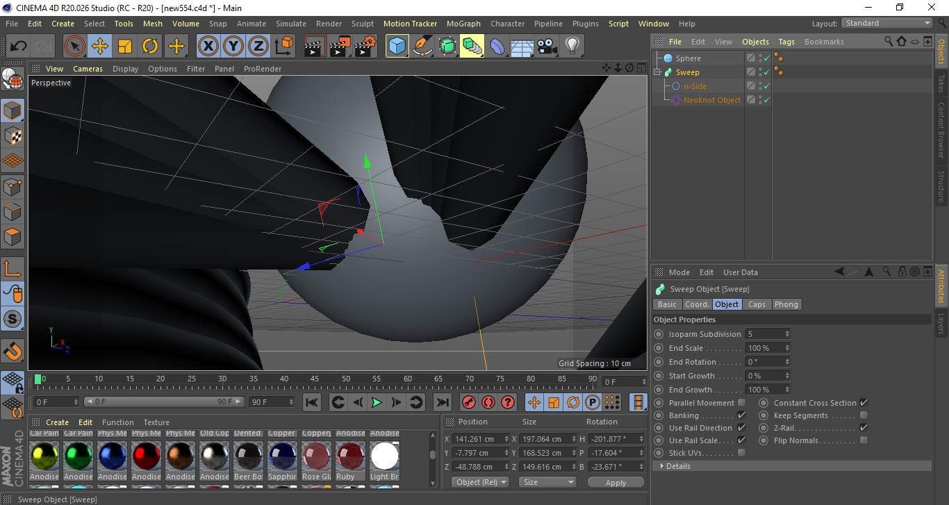Select the Light Br white material
Image resolution: width=949 pixels, height=505 pixels.
pyautogui.click(x=385, y=456)
